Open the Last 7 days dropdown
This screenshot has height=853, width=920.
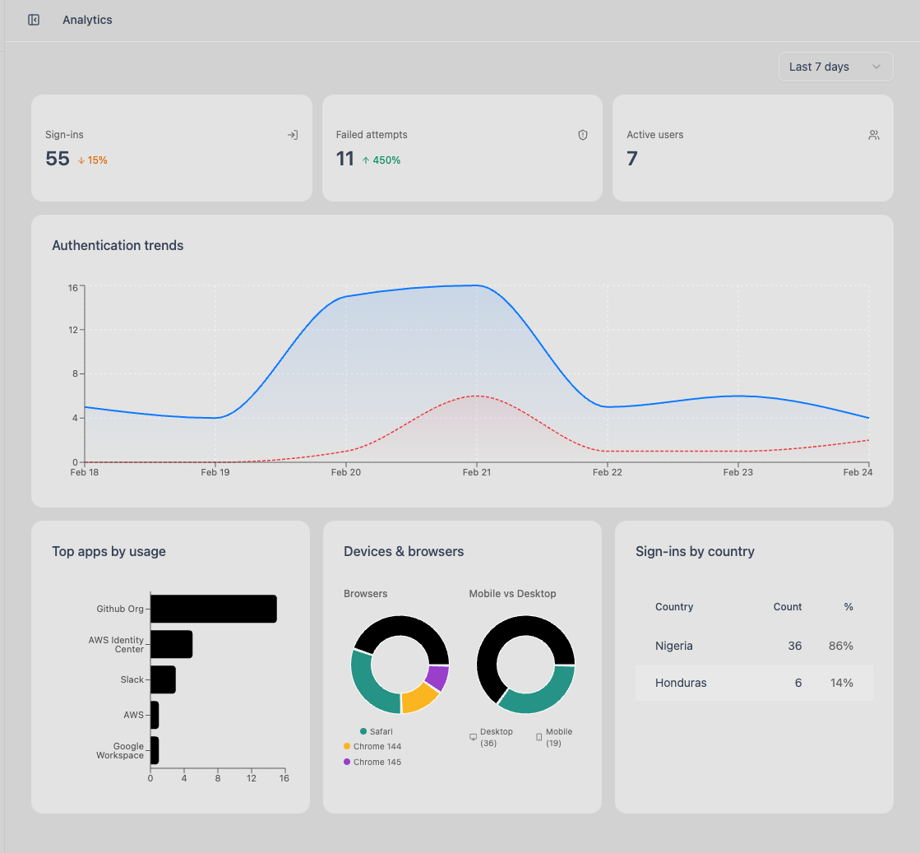click(x=835, y=67)
